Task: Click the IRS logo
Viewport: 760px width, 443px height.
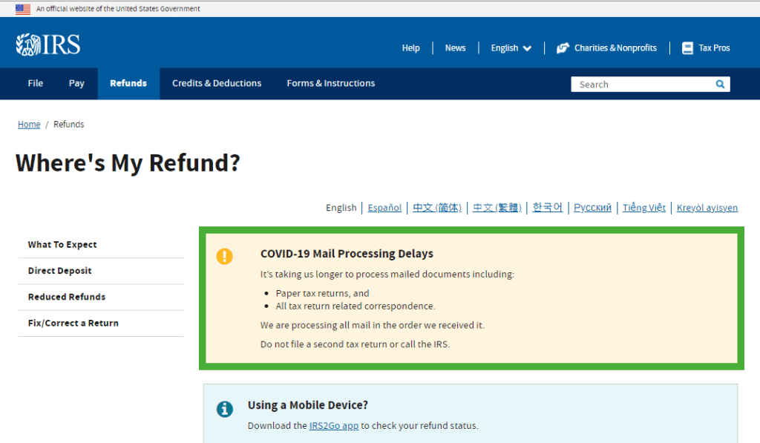Action: [x=48, y=45]
